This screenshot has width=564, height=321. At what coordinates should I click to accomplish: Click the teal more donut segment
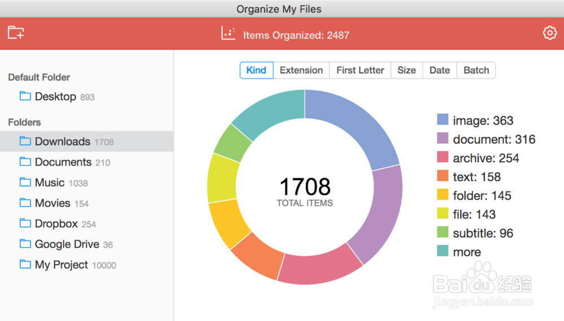coord(272,110)
